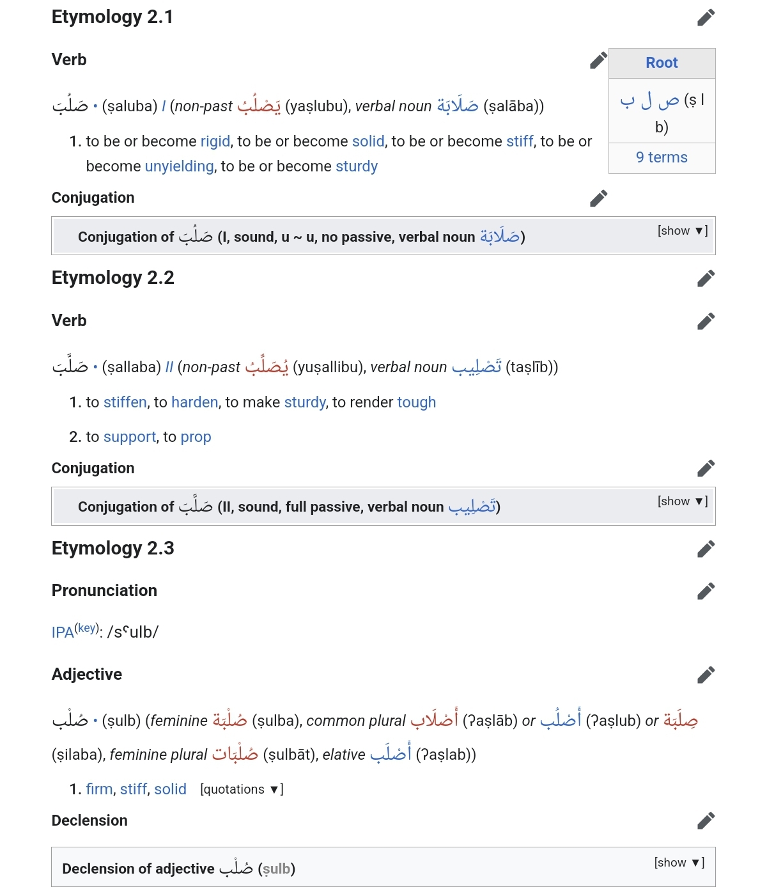
Task: Open the Root link in the side box
Action: pos(662,63)
